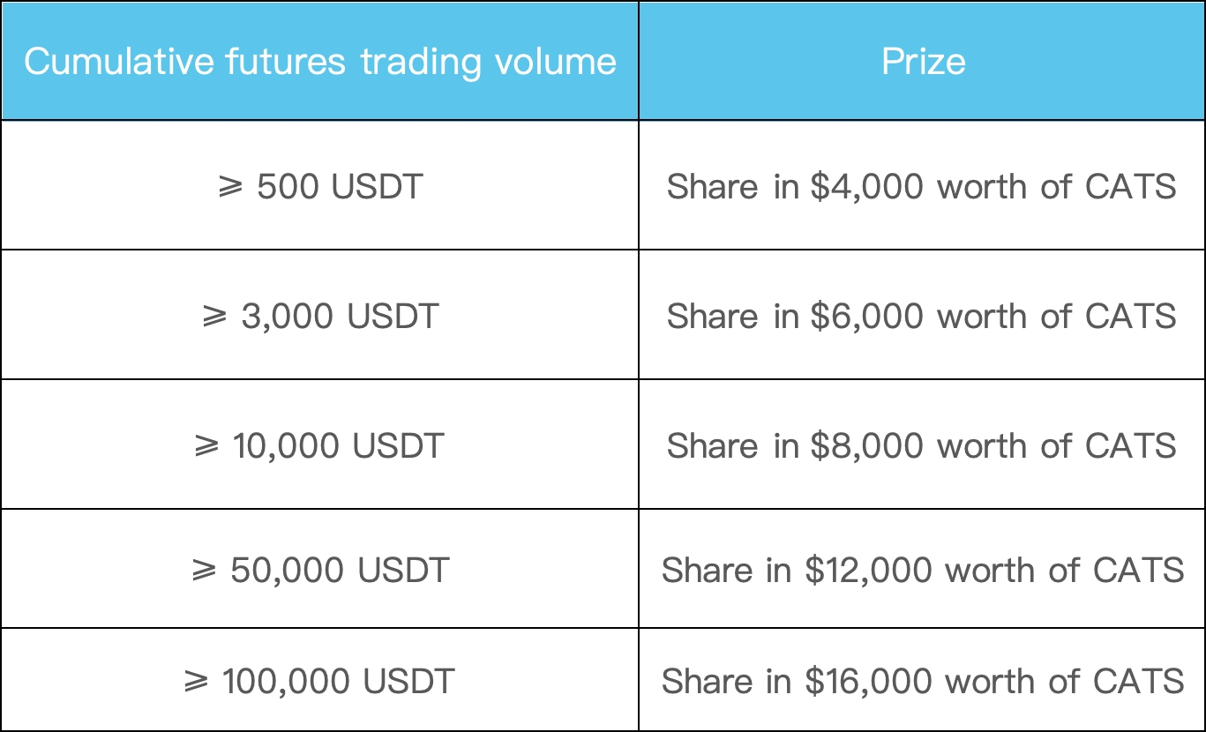Select the $12,000 worth of CATS prize

[x=922, y=571]
